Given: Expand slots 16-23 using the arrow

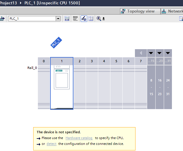Looking at the screenshot, I should 159,53.
